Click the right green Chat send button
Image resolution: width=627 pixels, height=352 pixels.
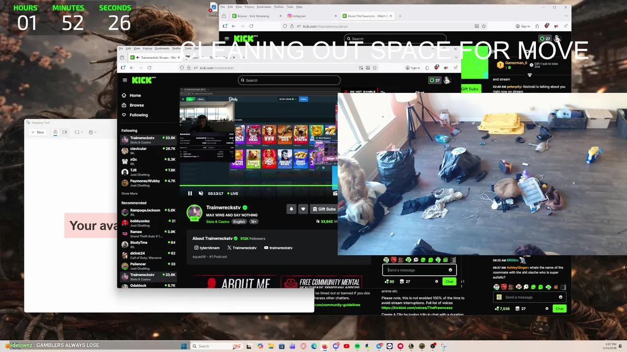(x=559, y=308)
